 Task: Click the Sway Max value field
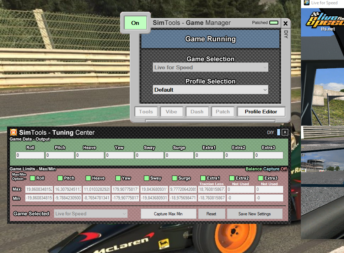coord(154,189)
